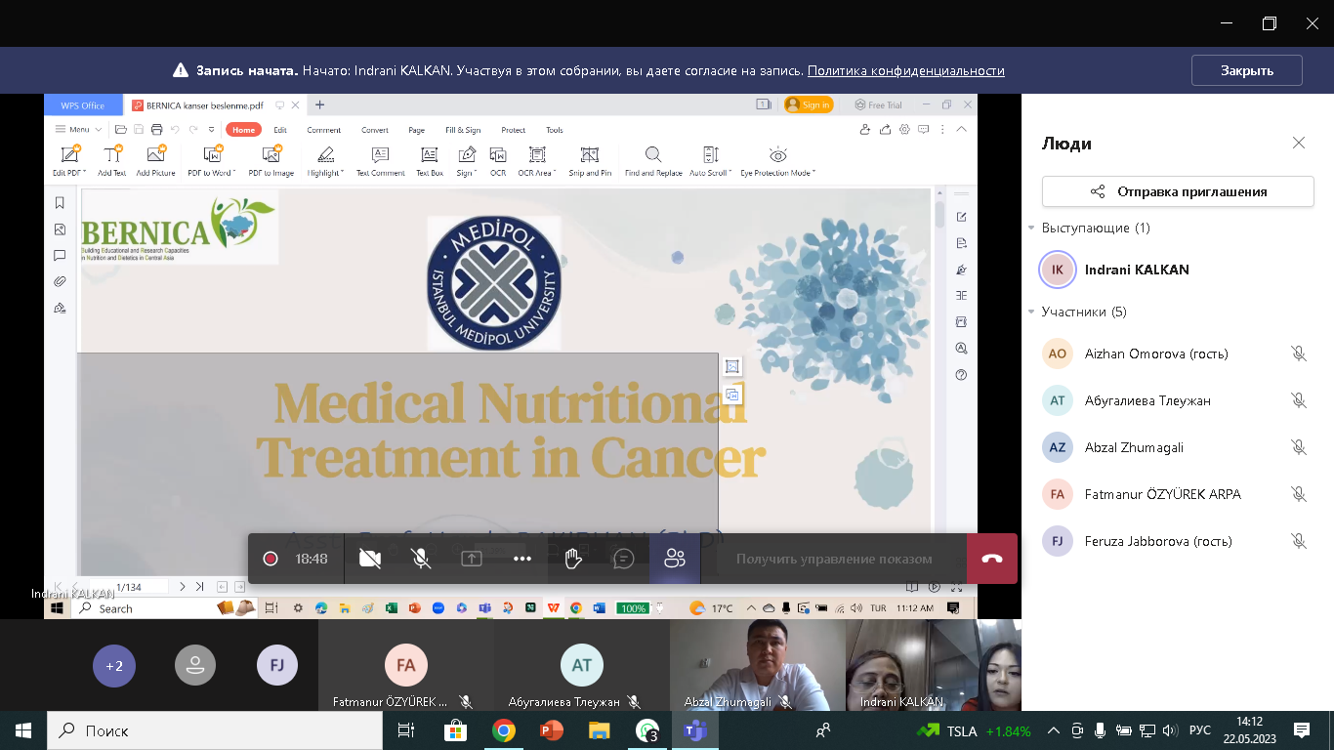The image size is (1334, 750).
Task: Collapse the Участники section
Action: [1031, 312]
